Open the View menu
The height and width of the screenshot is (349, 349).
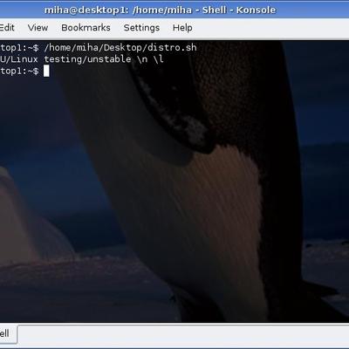[x=38, y=28]
